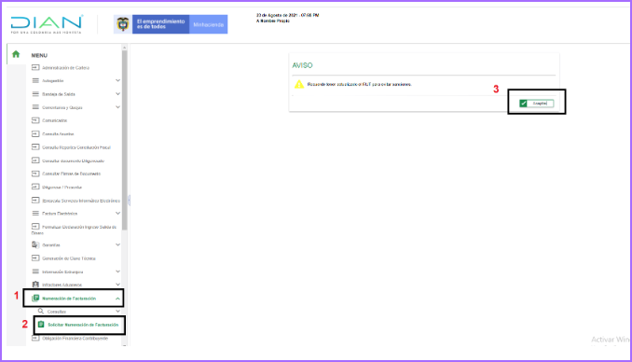Click the sidebar collapse handle

(129, 200)
